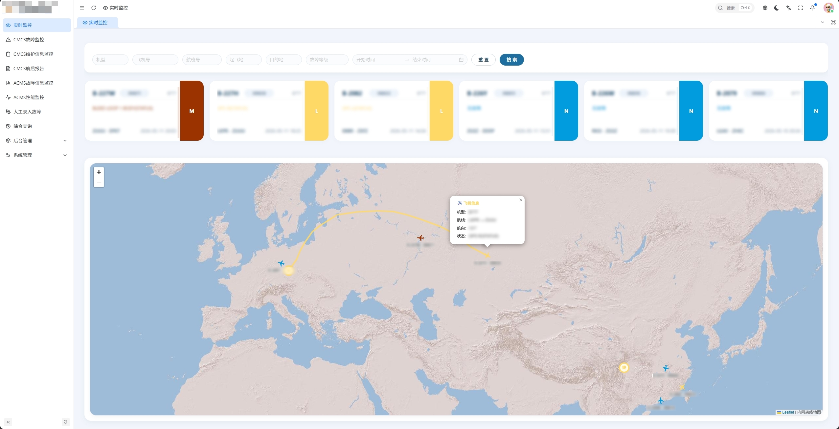Toggle sidebar pin icon at bottom
This screenshot has height=429, width=839.
[66, 422]
